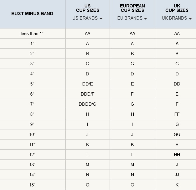Screen dimensions: 196x190
Task: Click the FF cell in UK column
Action: (177, 114)
